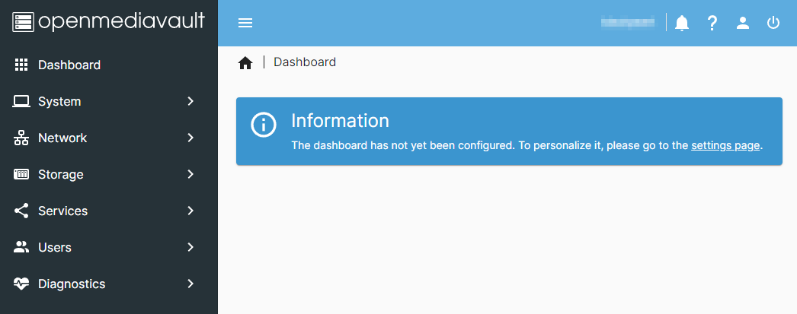Screen dimensions: 797x314
Task: Open the user account icon
Action: pyautogui.click(x=743, y=23)
